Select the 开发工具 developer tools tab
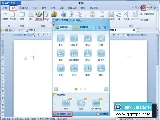 click(72, 8)
